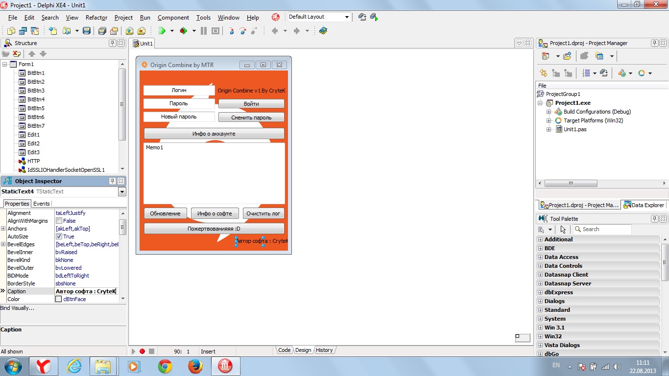
Task: Select the Логин edit field
Action: [x=179, y=91]
